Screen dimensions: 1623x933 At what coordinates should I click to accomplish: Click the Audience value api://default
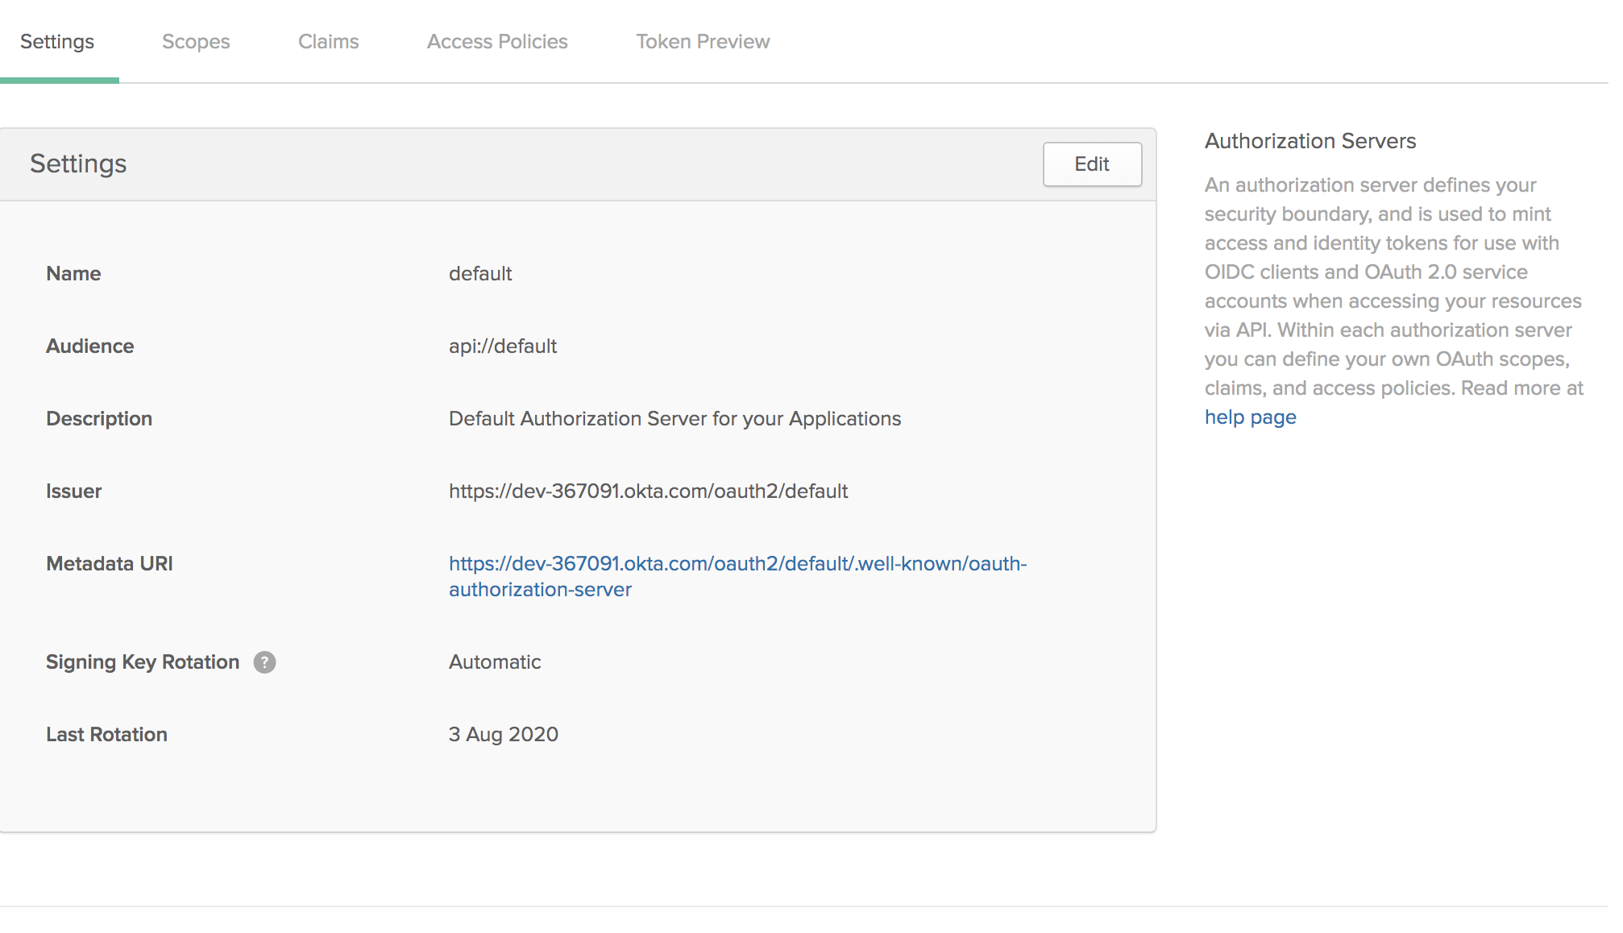click(x=503, y=346)
